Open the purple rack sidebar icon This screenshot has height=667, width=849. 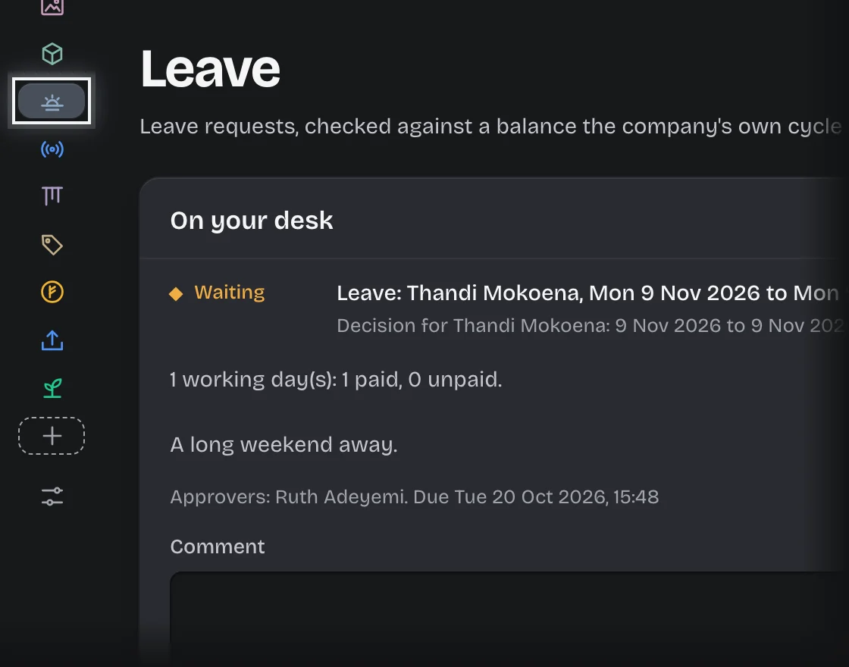pos(52,196)
